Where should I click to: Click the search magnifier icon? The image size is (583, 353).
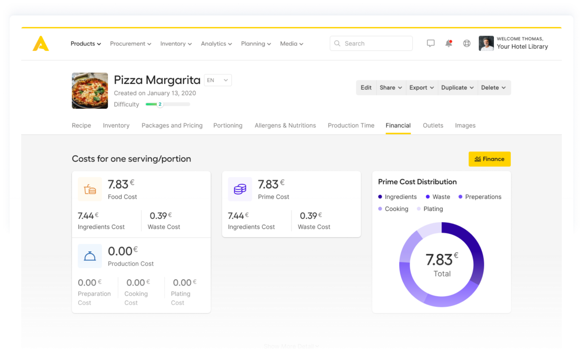click(337, 43)
